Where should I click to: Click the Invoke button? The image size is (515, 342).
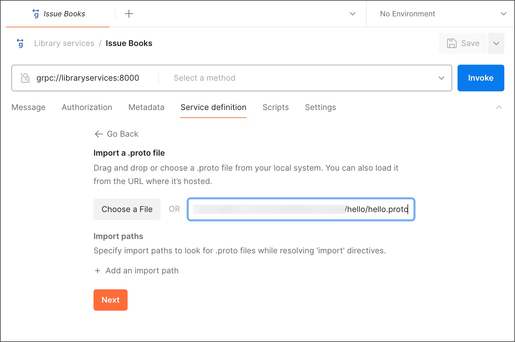(481, 78)
